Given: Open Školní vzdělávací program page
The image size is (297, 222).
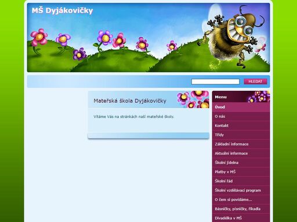Looking at the screenshot, I should tap(241, 190).
